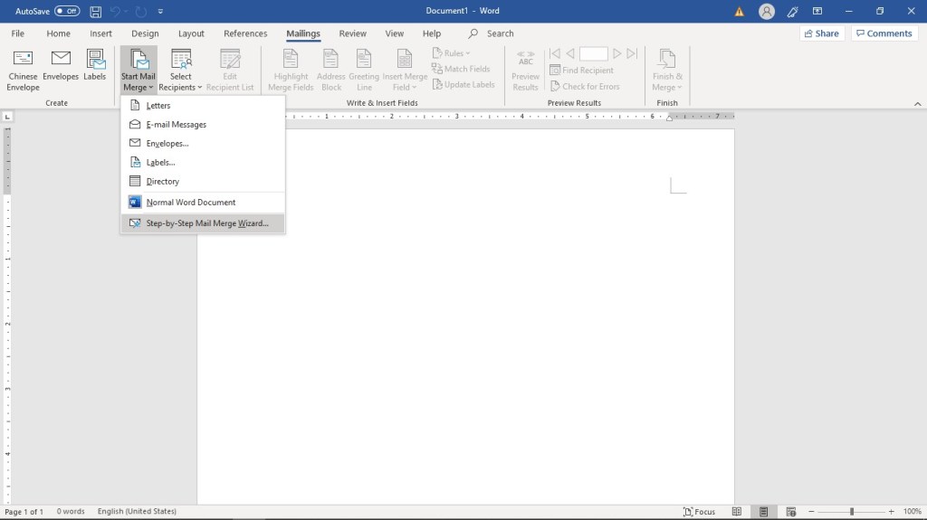The width and height of the screenshot is (927, 520).
Task: Open the References ribbon tab
Action: (245, 33)
